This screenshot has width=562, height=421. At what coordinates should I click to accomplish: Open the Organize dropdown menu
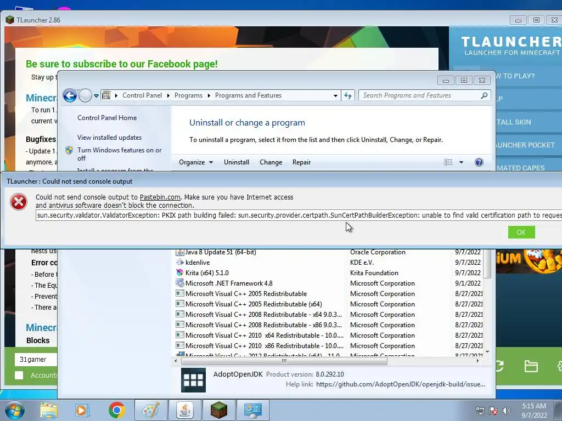pos(196,162)
